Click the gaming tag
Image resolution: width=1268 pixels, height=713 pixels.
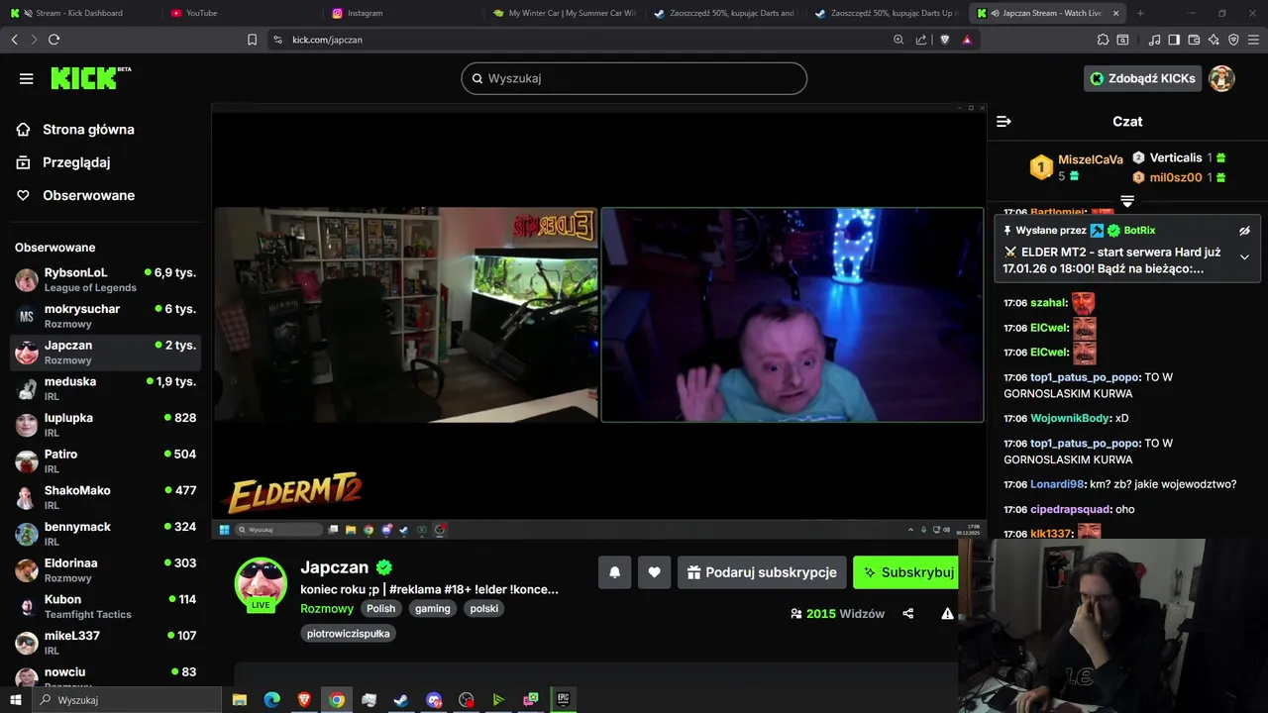coord(433,609)
